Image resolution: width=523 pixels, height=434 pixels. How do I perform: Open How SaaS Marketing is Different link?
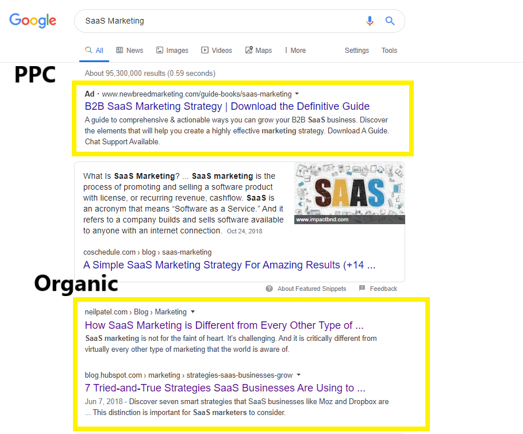pos(224,325)
